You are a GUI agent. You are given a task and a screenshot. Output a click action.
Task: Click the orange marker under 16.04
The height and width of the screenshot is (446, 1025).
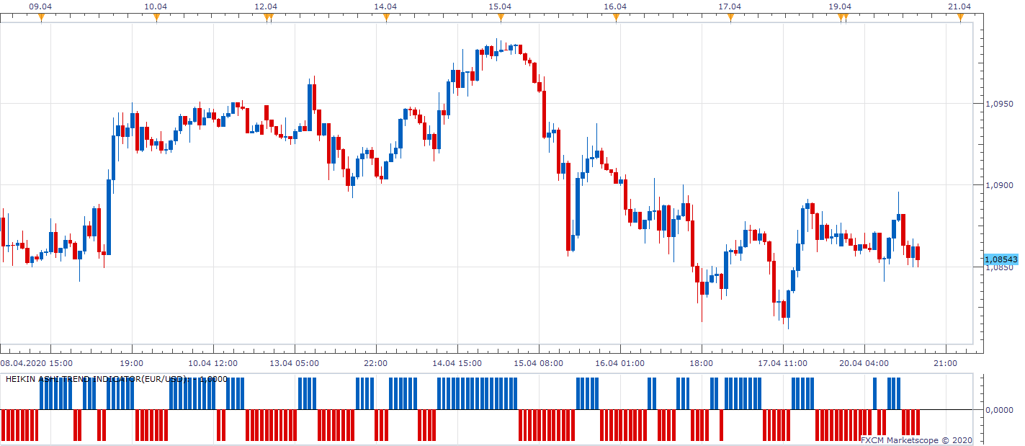615,18
